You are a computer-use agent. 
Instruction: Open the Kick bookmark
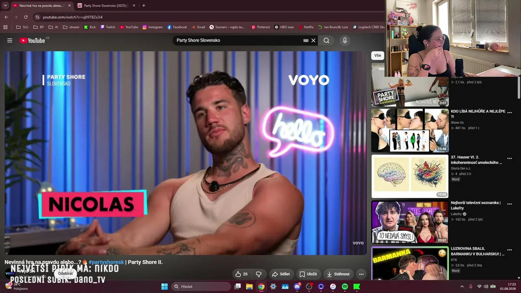[90, 27]
